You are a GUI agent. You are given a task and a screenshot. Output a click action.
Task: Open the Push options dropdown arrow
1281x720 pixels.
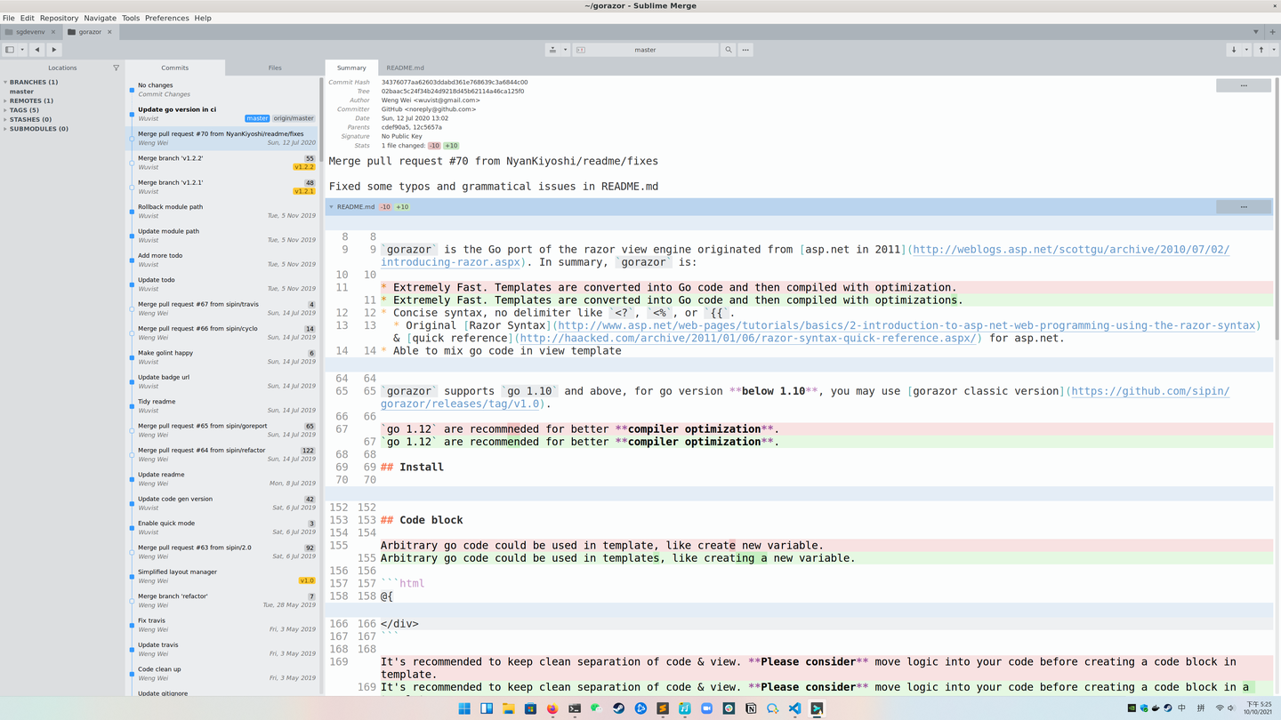point(1274,49)
